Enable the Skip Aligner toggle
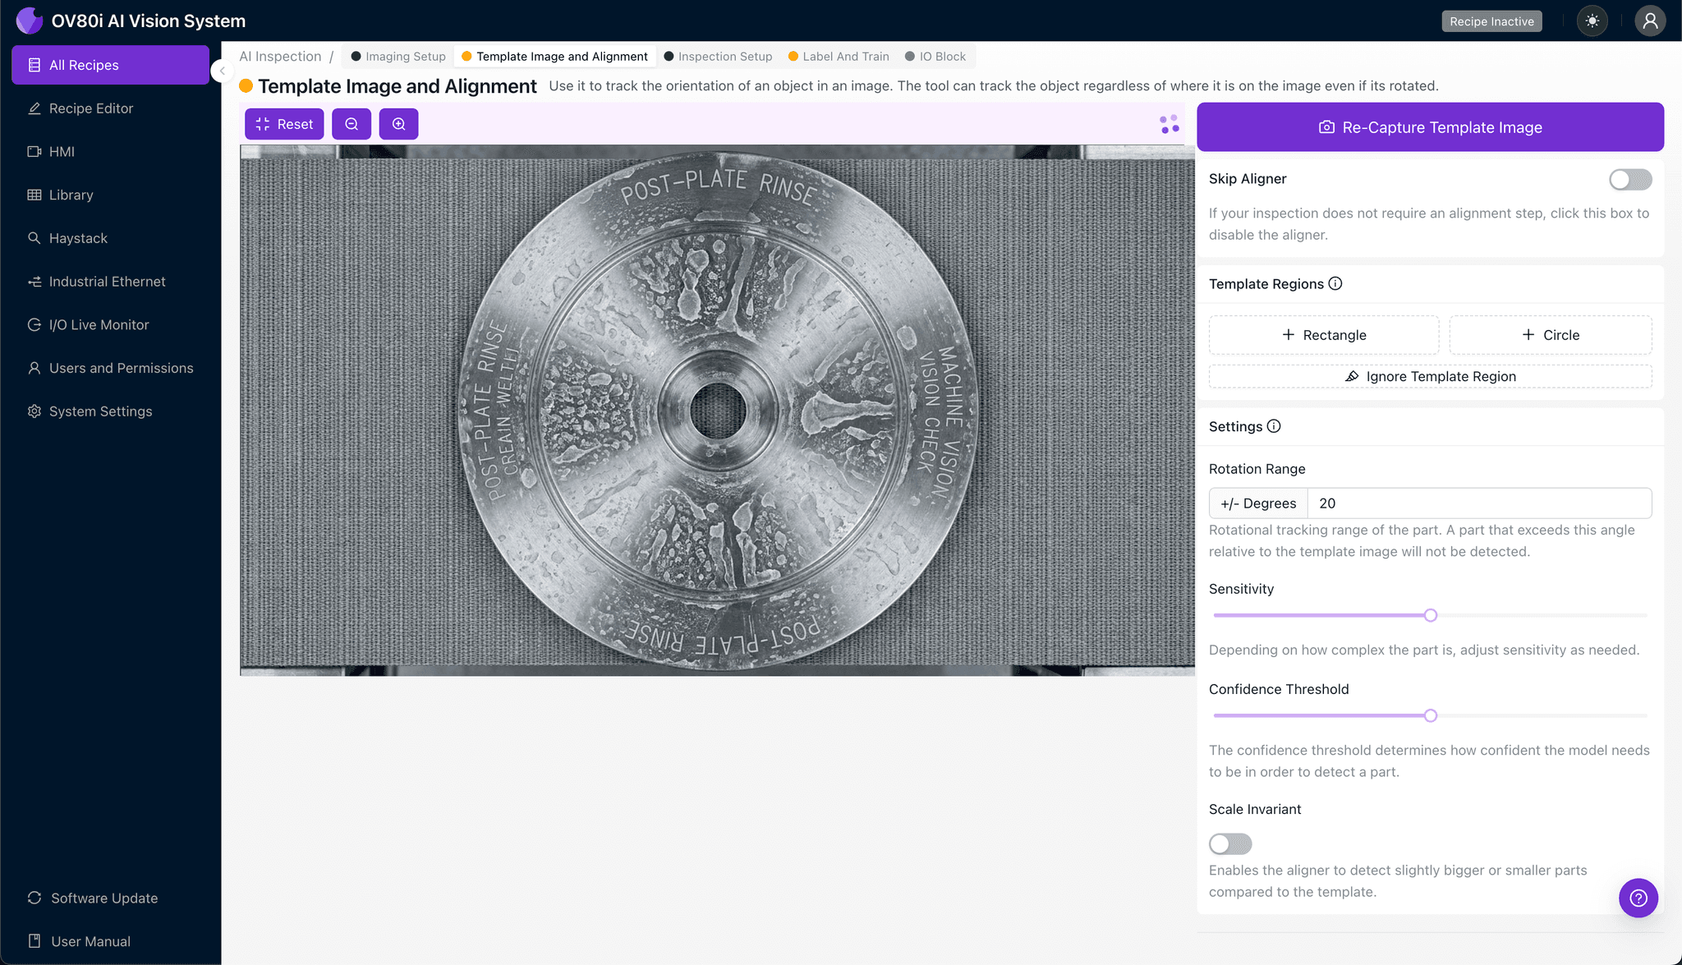This screenshot has width=1682, height=965. coord(1630,179)
